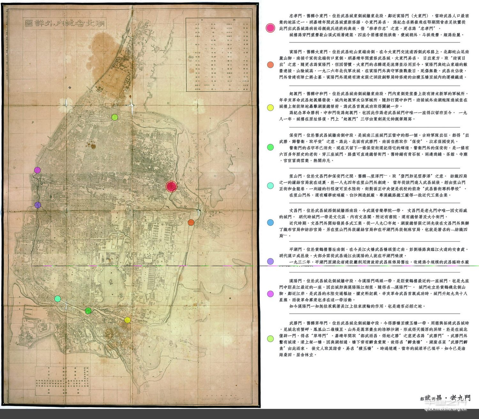Click the yellow legend dot beside 起義門
Viewport: 479px width, 419px height.
270,108
